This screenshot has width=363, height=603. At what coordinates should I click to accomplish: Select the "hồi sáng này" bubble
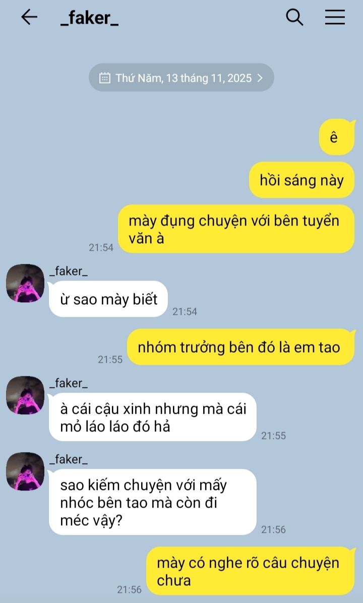pyautogui.click(x=301, y=180)
